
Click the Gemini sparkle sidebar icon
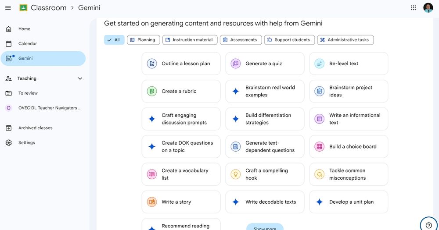tap(9, 58)
